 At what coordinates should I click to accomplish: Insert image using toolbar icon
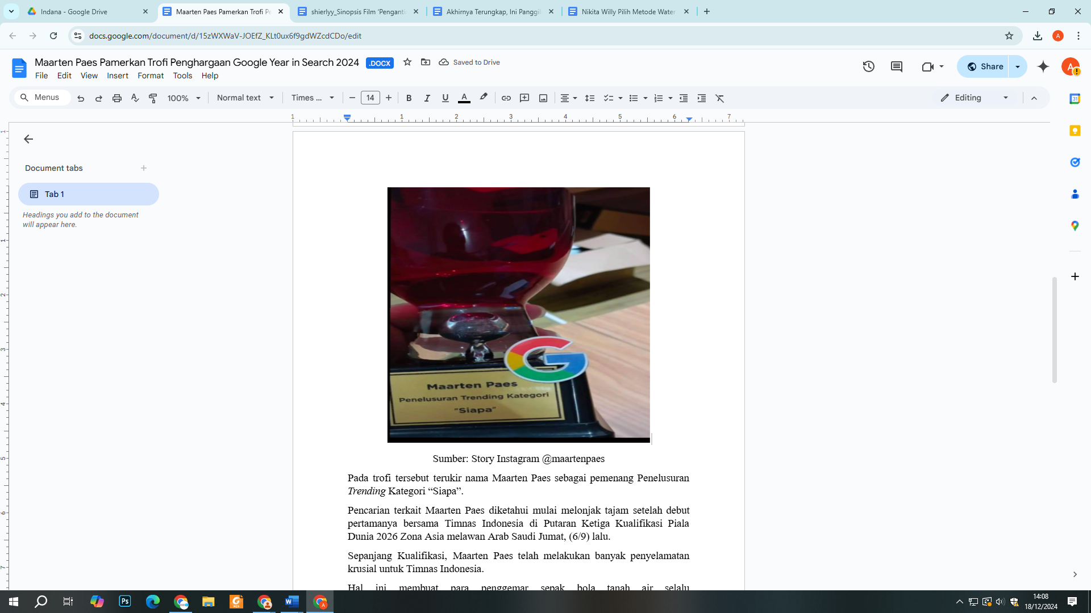coord(543,98)
